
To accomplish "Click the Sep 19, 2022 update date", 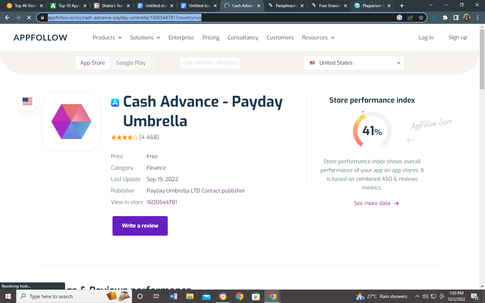I will (x=162, y=179).
